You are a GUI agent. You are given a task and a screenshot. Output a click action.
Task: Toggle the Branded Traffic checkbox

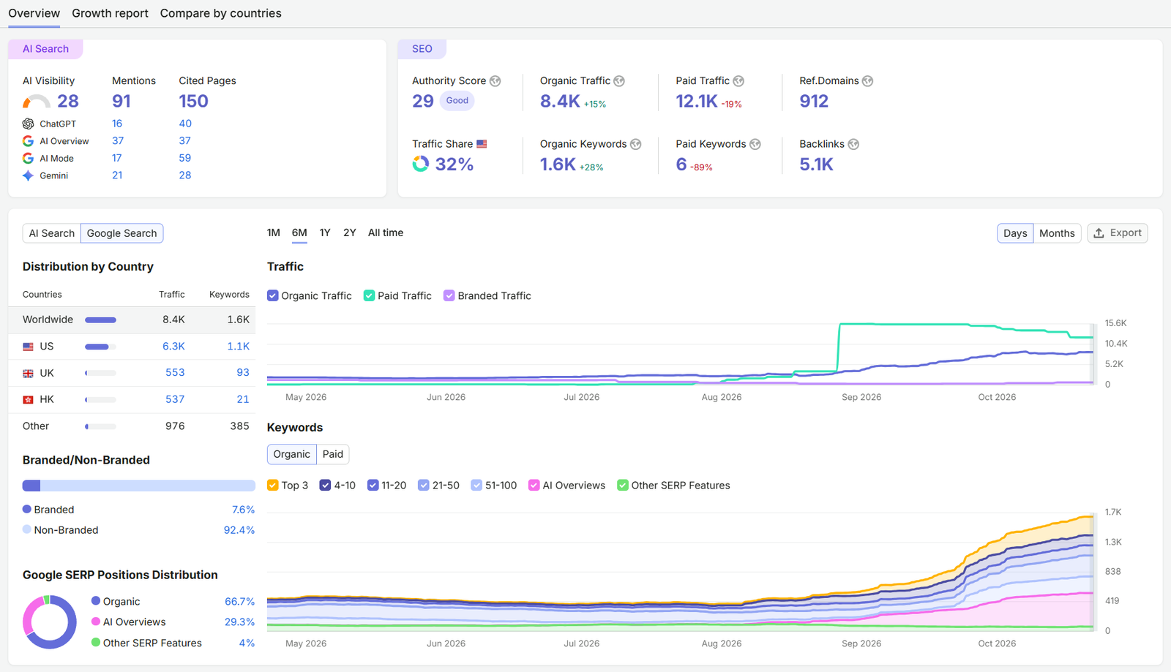(449, 295)
